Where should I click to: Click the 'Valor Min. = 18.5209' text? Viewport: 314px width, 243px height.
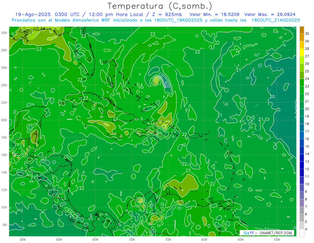click(x=214, y=14)
